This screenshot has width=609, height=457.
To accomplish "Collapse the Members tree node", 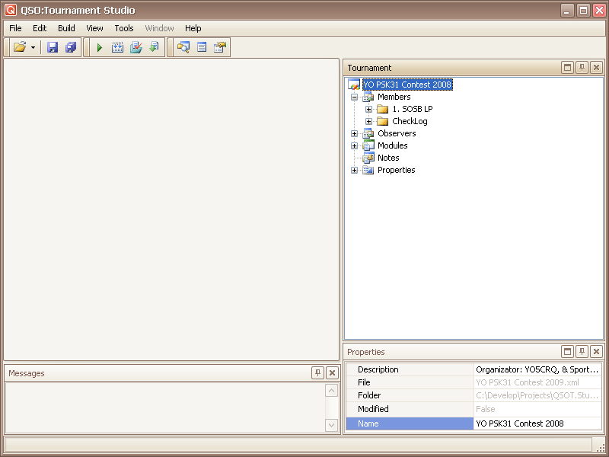I will coord(355,97).
